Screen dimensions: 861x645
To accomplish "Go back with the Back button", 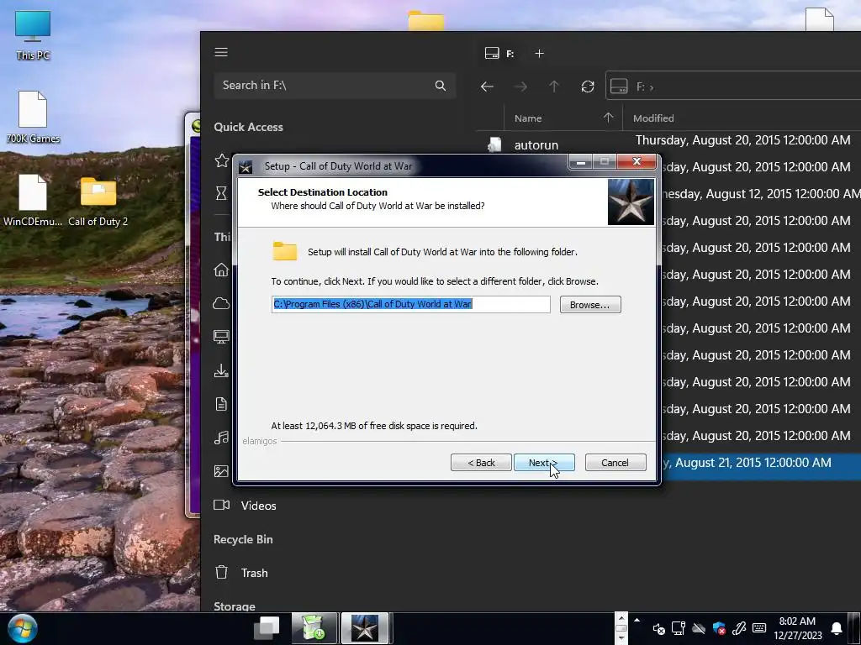I will 481,463.
